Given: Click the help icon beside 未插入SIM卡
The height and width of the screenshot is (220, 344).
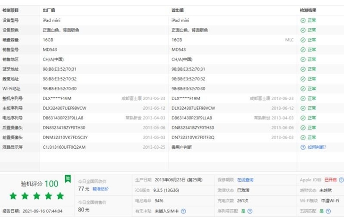Looking at the screenshot, I should [183, 211].
